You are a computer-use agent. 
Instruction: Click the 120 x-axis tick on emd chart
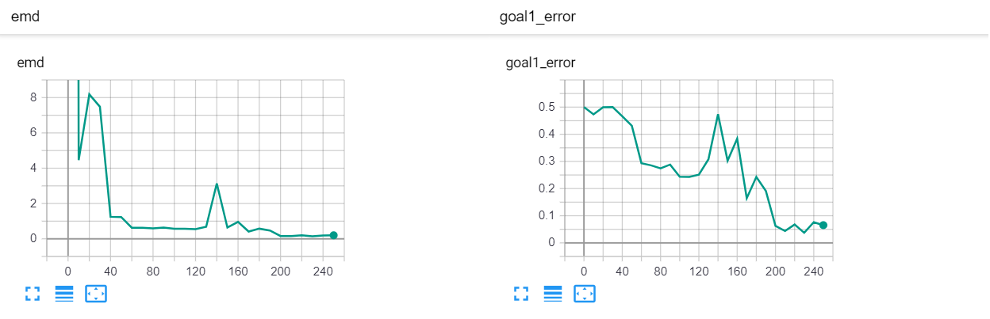tap(195, 270)
